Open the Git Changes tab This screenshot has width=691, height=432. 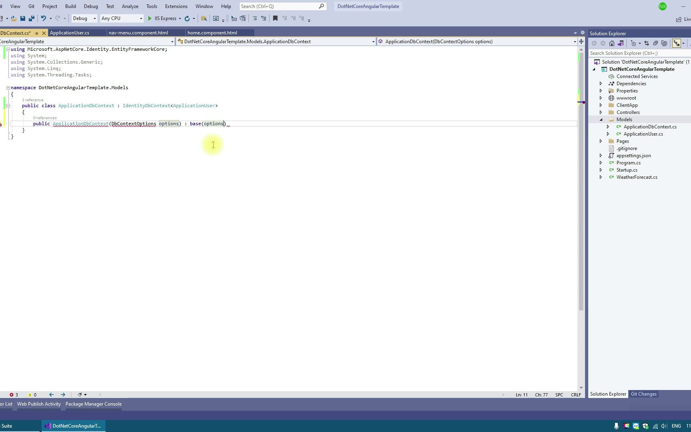(x=643, y=394)
